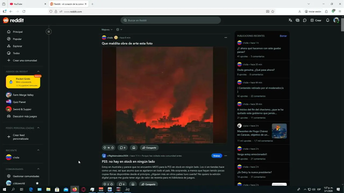The height and width of the screenshot is (193, 344).
Task: Give an award to the photo post
Action: click(x=134, y=148)
